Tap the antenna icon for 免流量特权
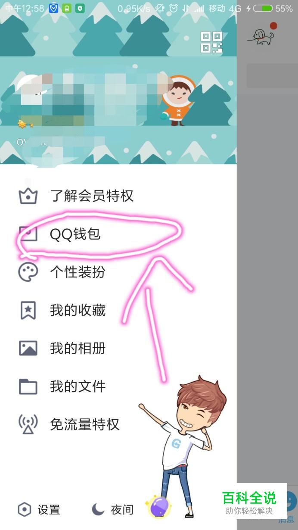 pyautogui.click(x=28, y=424)
